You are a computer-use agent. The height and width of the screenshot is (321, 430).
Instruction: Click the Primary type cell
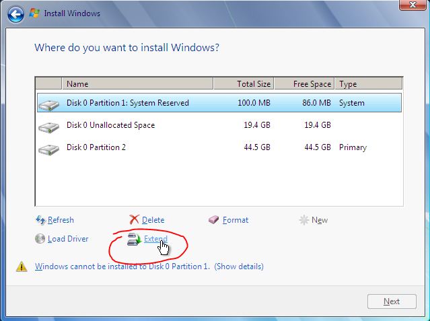pyautogui.click(x=353, y=147)
